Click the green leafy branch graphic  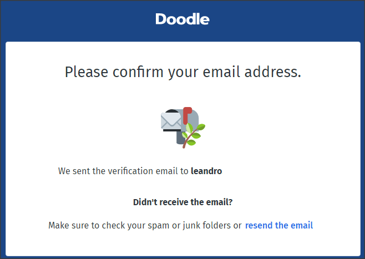[x=194, y=135]
